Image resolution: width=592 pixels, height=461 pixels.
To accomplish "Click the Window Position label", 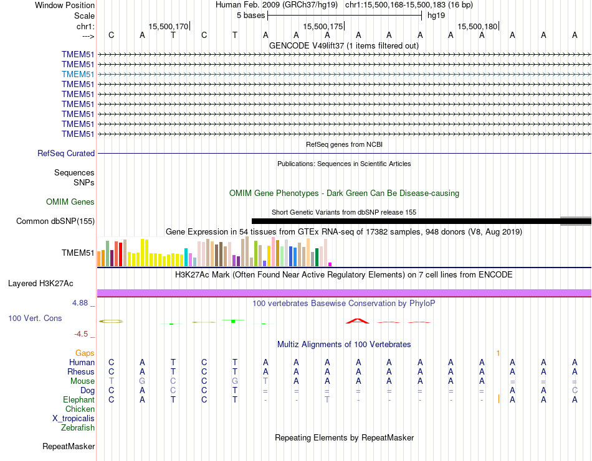I will click(65, 5).
